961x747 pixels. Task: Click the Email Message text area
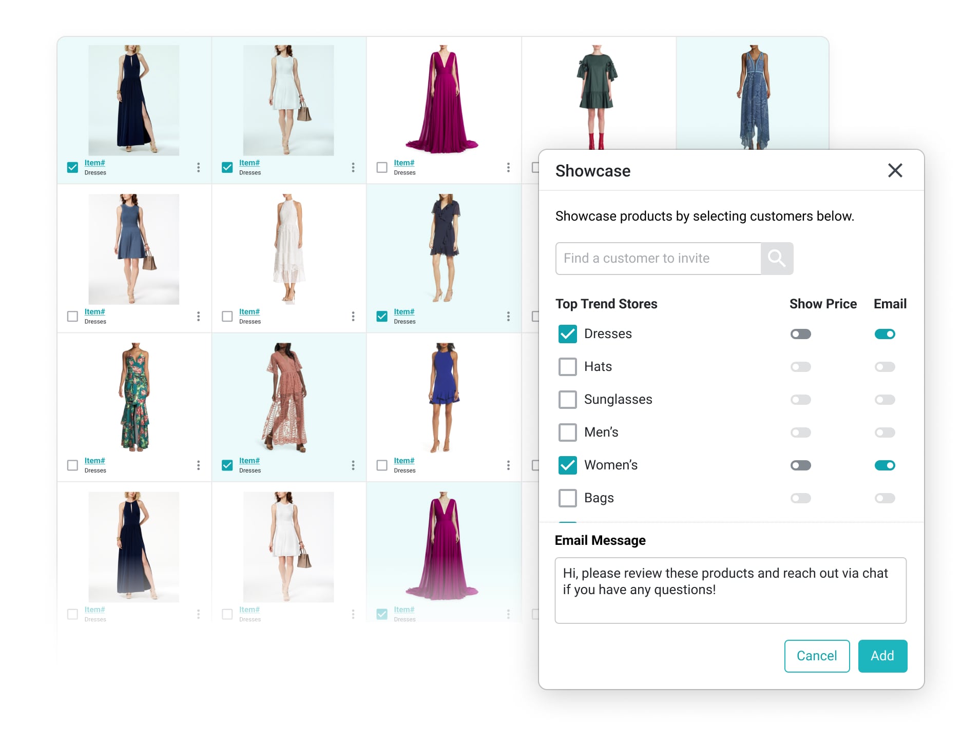730,590
